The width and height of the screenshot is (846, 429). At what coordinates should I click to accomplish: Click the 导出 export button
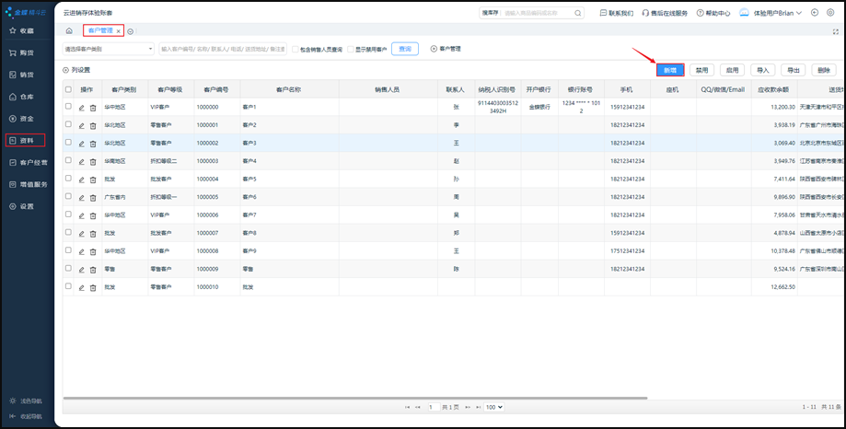tap(793, 69)
